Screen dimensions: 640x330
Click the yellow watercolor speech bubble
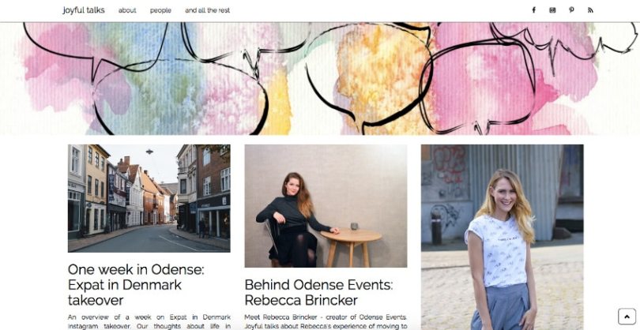tap(370, 76)
